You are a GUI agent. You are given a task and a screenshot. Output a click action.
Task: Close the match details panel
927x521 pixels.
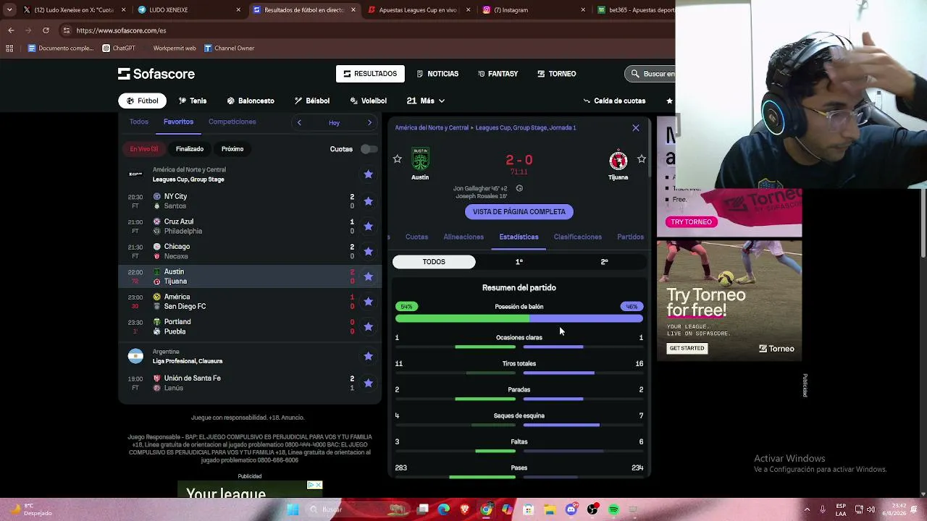click(636, 128)
